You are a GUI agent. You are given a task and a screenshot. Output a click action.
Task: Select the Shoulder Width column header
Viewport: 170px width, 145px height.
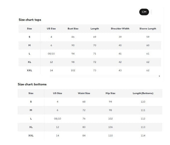point(120,29)
